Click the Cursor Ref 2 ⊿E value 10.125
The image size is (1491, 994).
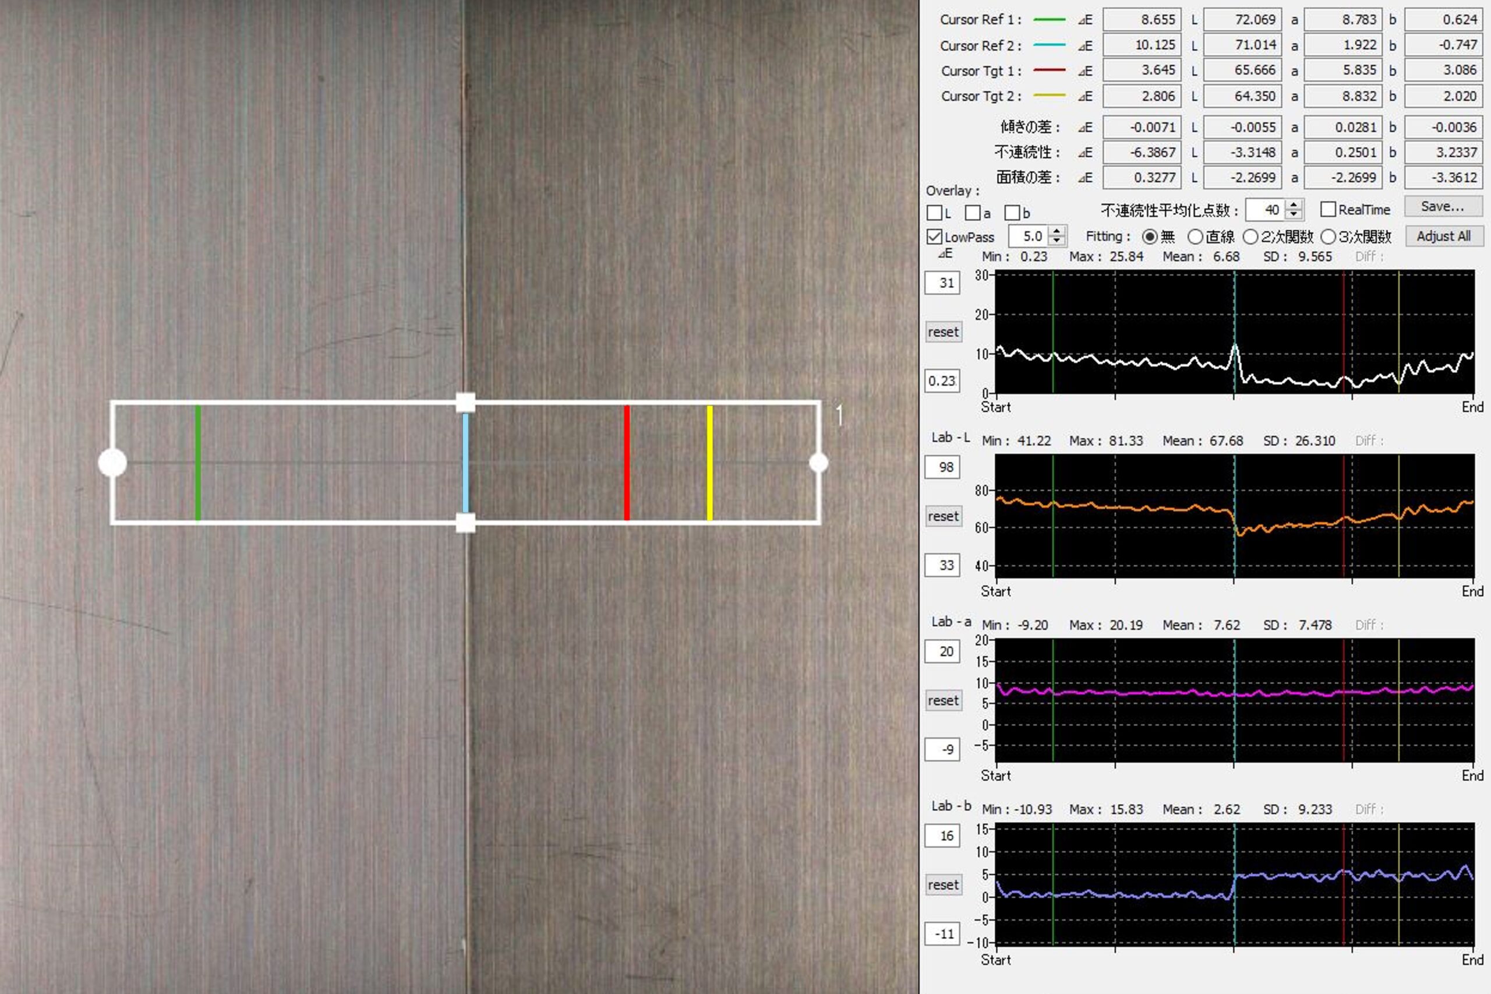[x=1142, y=45]
